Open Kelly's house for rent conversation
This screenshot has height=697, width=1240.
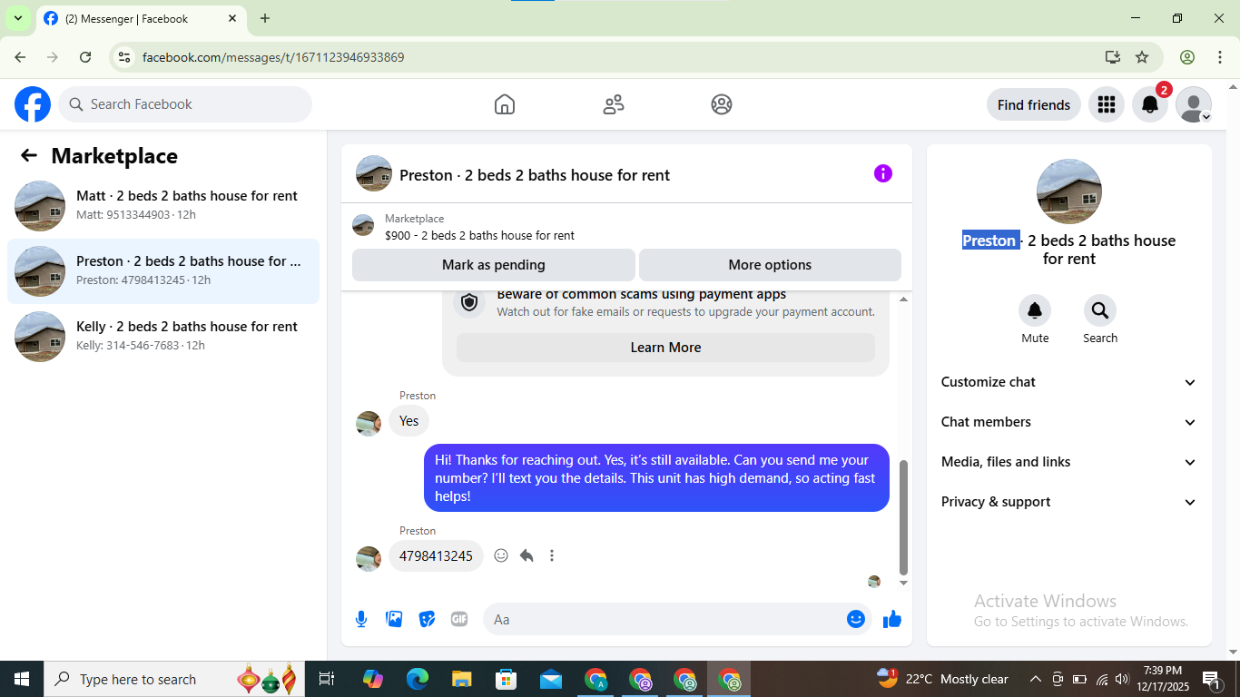click(163, 337)
